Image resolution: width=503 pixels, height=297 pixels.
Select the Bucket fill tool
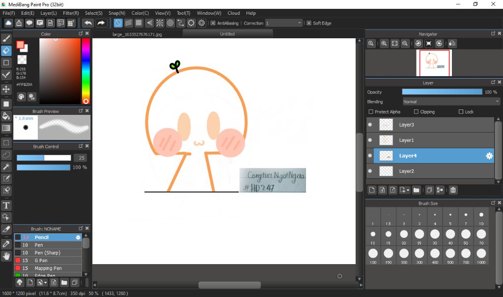tap(6, 116)
